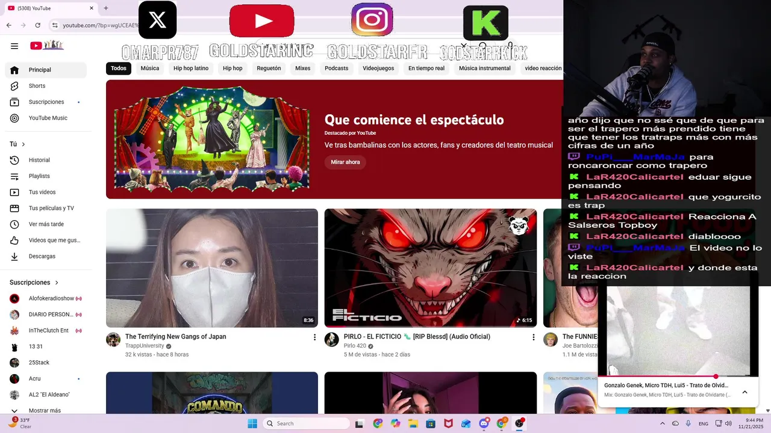This screenshot has height=433, width=771.
Task: Click the browser address bar
Action: 99,25
